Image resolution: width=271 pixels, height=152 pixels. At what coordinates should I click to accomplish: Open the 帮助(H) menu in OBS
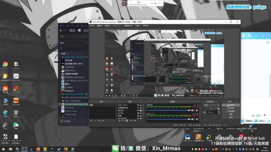coord(146,26)
